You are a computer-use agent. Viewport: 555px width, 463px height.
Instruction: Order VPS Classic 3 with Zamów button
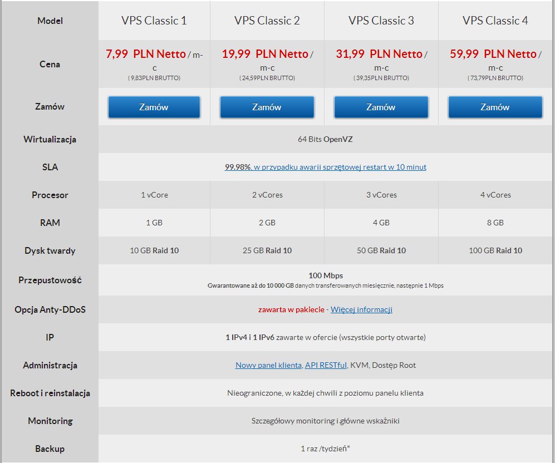click(381, 107)
